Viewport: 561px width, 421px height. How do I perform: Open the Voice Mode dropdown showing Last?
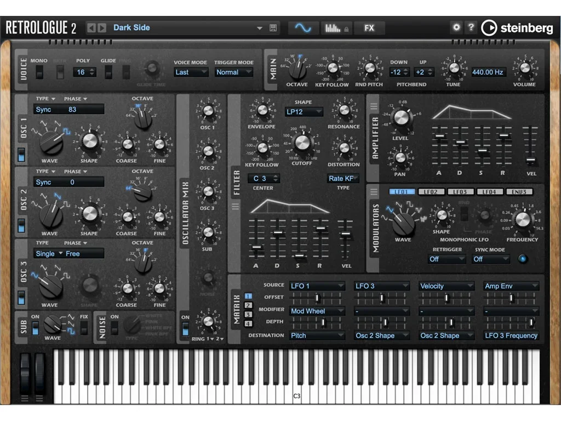point(191,72)
